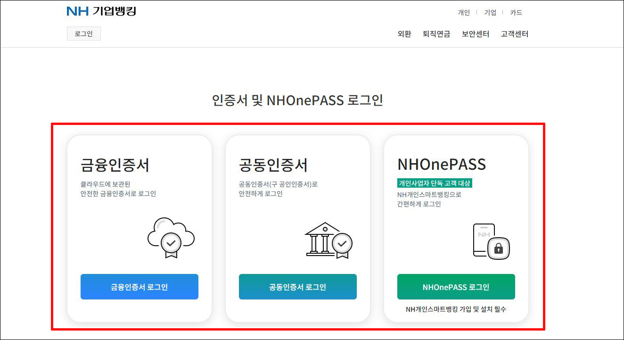The height and width of the screenshot is (340, 624).
Task: Click the phone lock icon in NHOnePASS card
Action: [491, 241]
